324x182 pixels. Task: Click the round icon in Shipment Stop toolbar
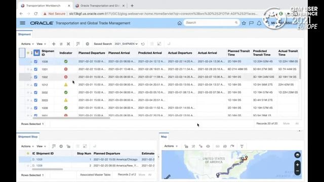coord(61,146)
